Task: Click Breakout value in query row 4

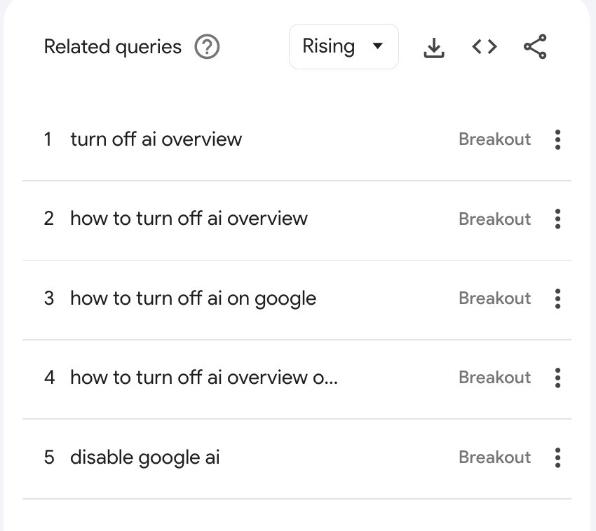Action: tap(495, 378)
